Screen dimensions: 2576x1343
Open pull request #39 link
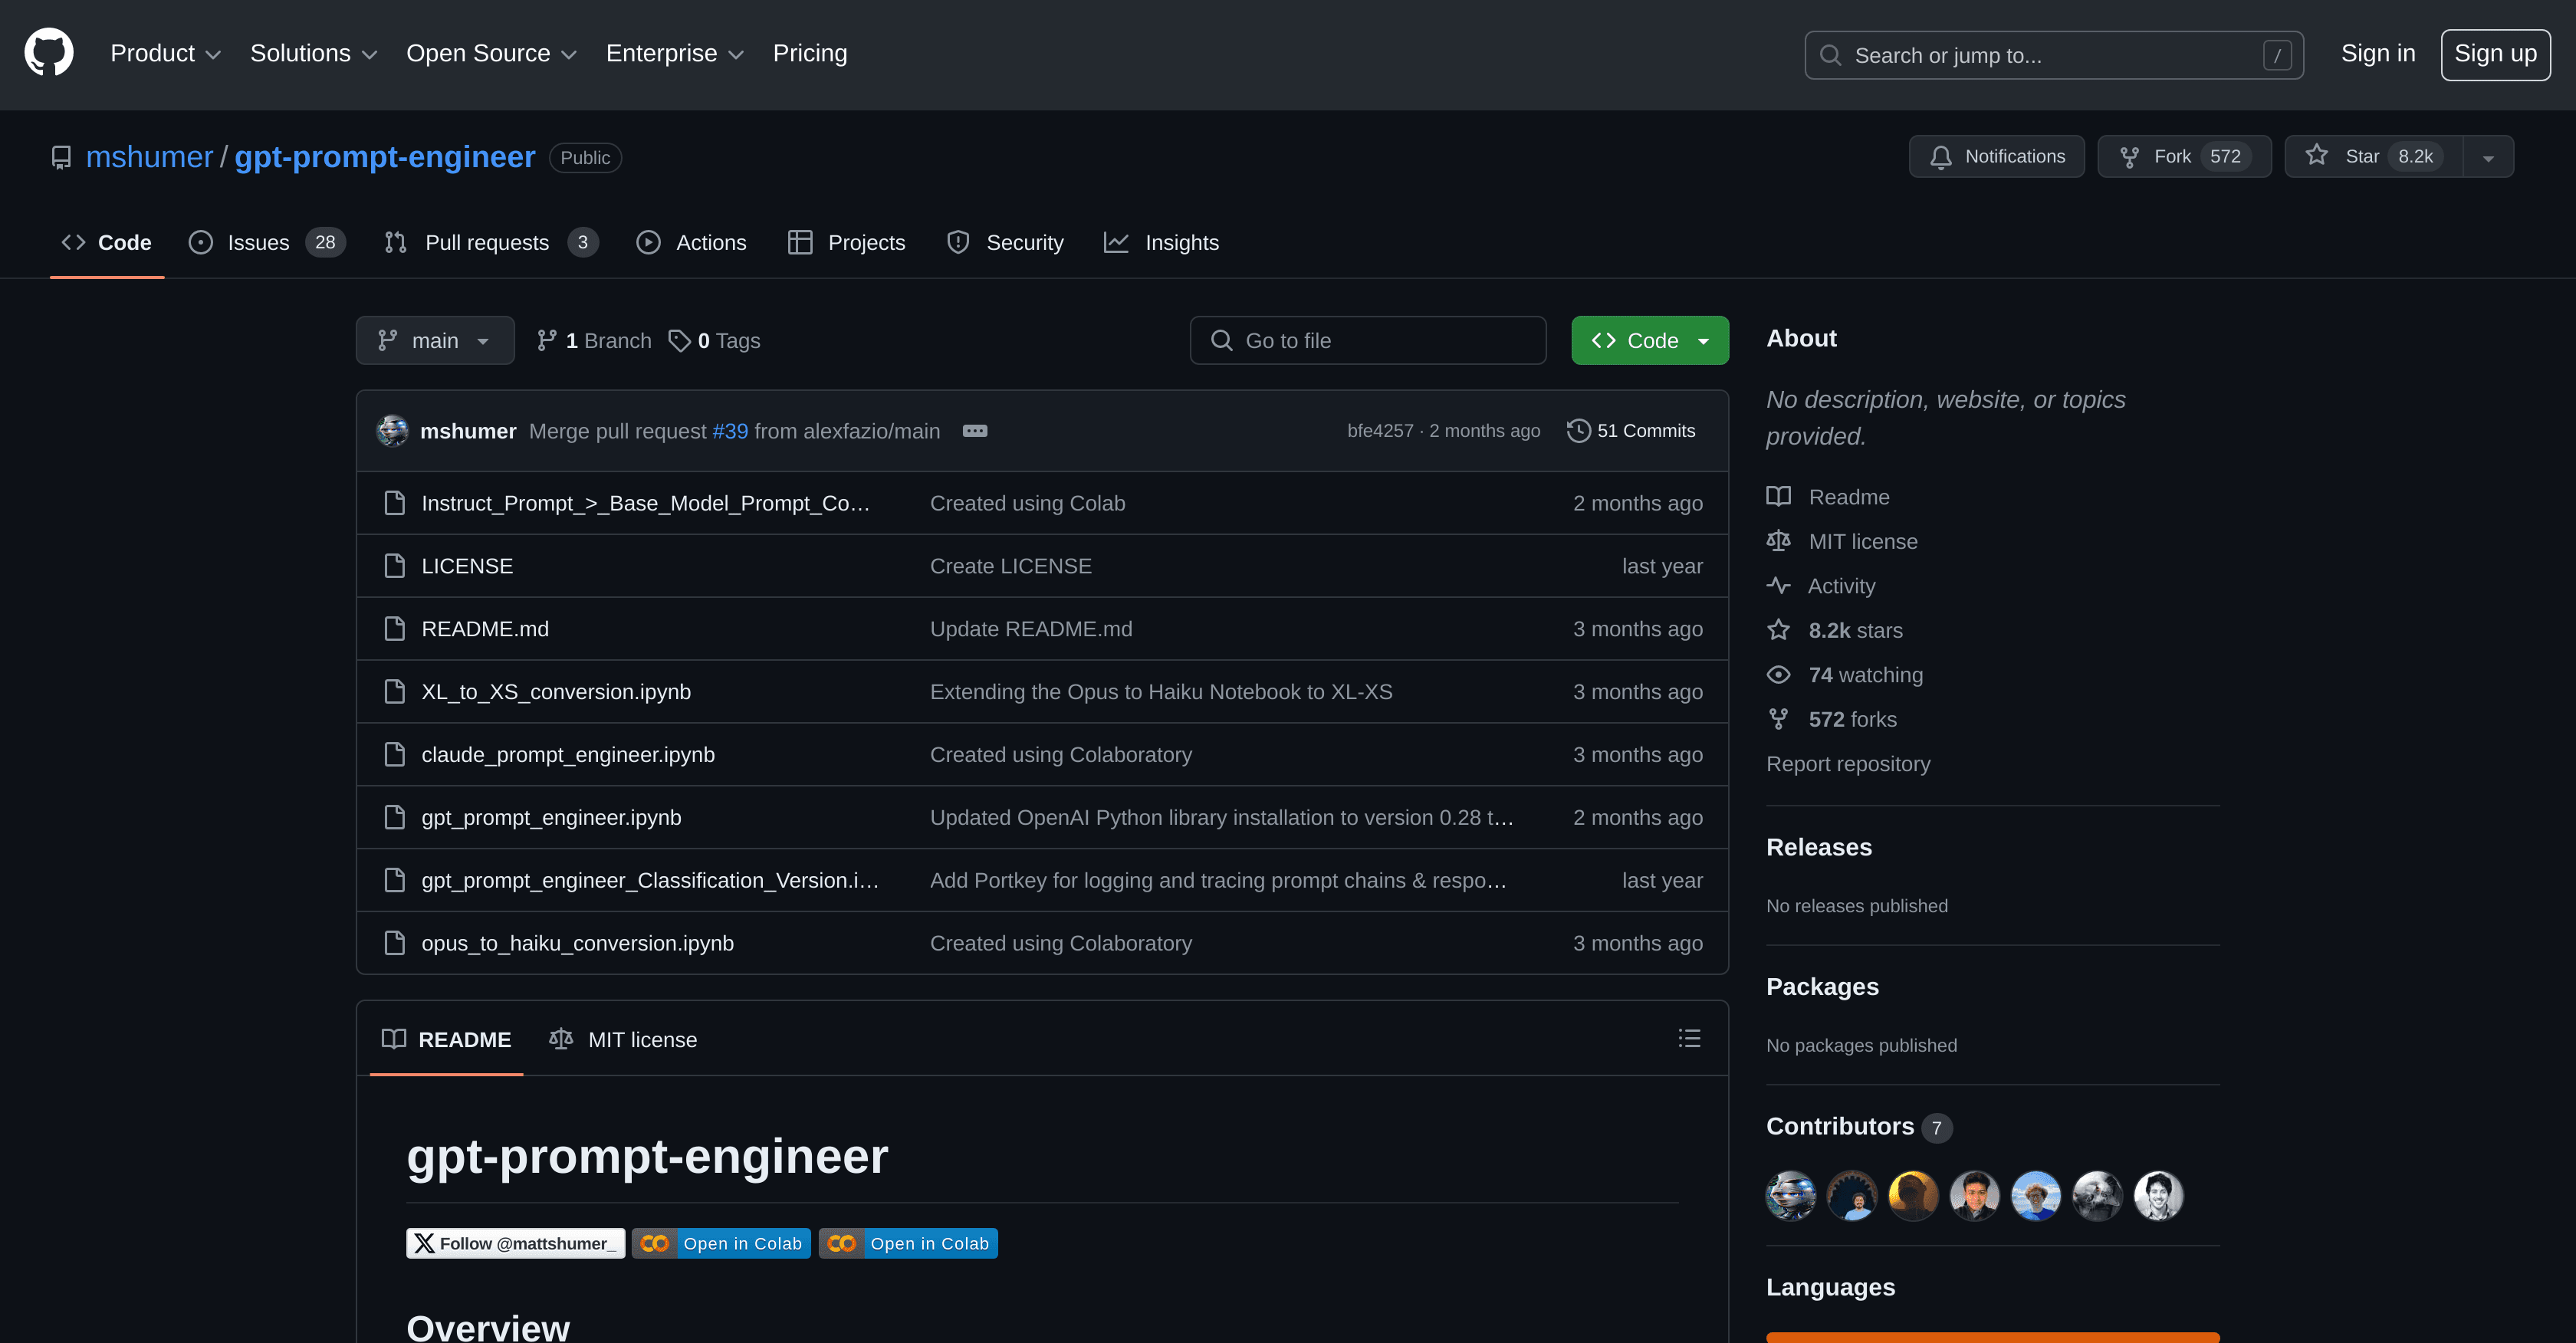click(x=730, y=431)
